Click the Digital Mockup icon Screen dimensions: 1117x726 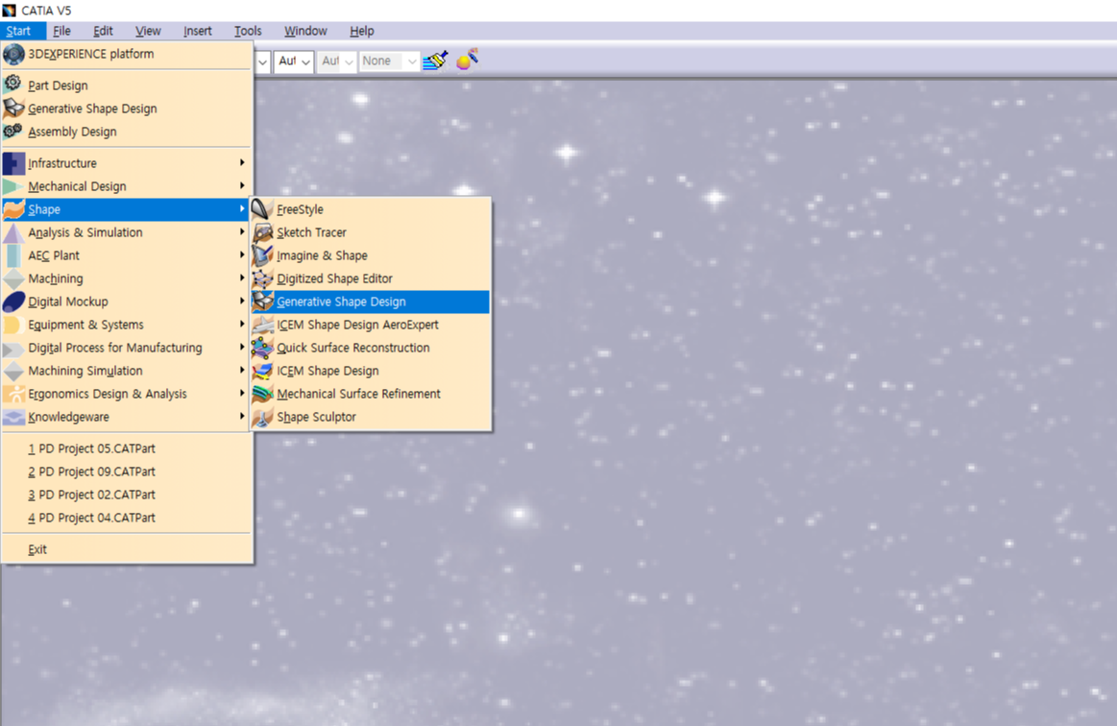[13, 302]
